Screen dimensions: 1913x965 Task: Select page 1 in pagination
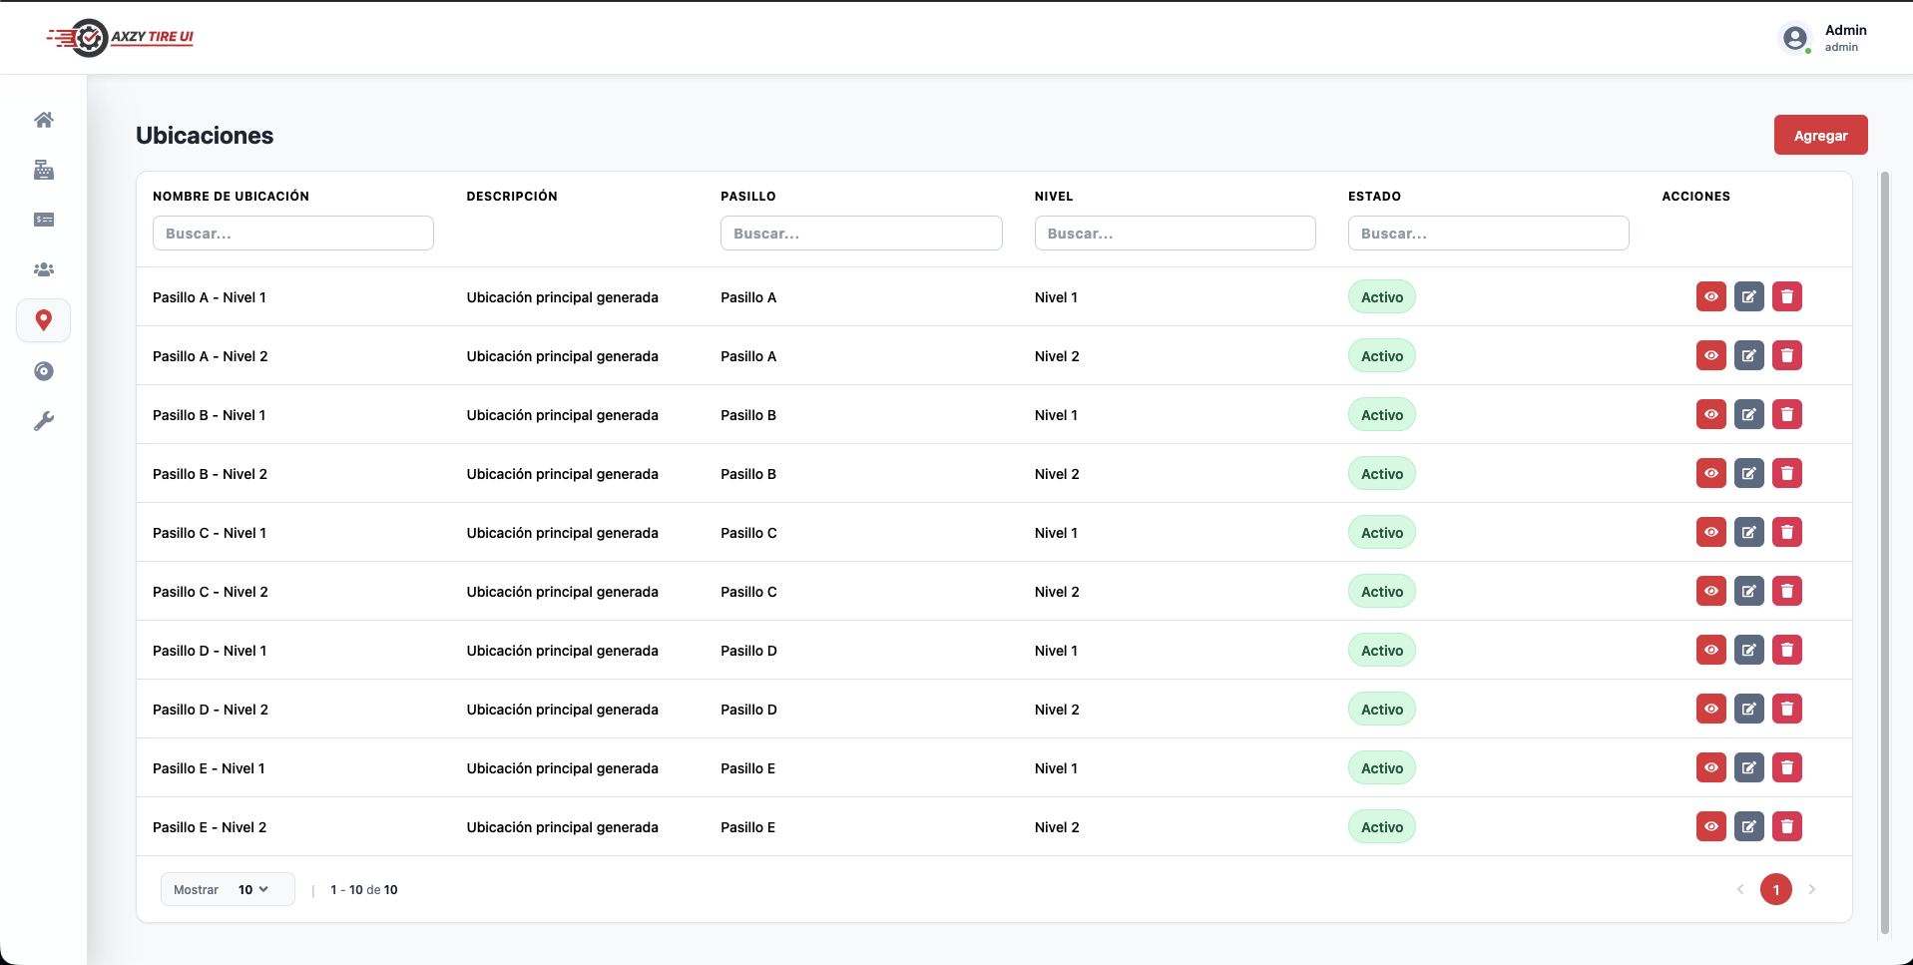[x=1775, y=889]
